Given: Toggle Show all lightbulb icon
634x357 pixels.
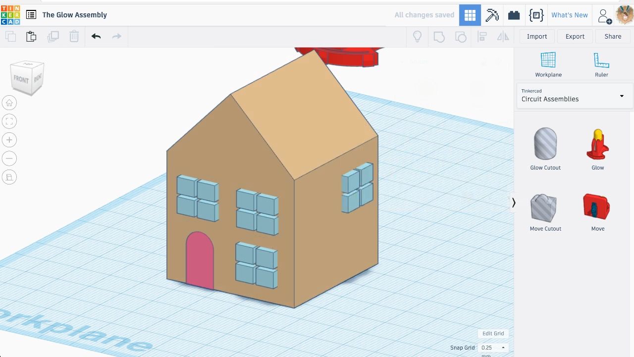Looking at the screenshot, I should click(x=418, y=36).
